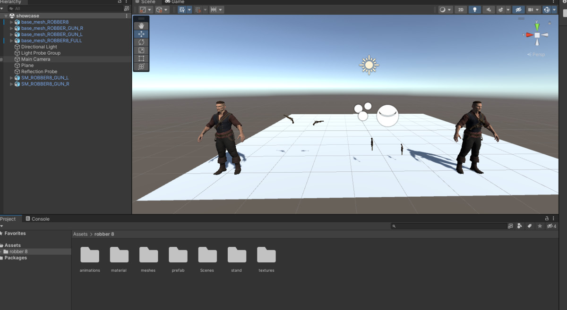Click the green Y axis on orientation gizmo
This screenshot has height=310, width=567.
pyautogui.click(x=537, y=25)
